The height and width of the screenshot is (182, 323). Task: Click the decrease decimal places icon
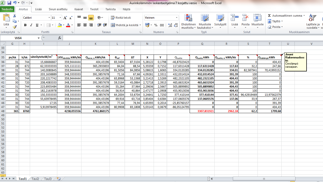pos(176,25)
